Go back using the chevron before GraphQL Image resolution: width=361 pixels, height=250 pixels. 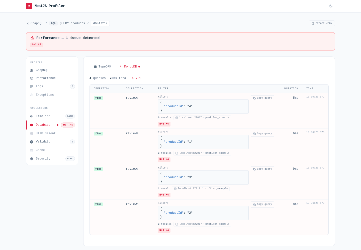(28, 23)
